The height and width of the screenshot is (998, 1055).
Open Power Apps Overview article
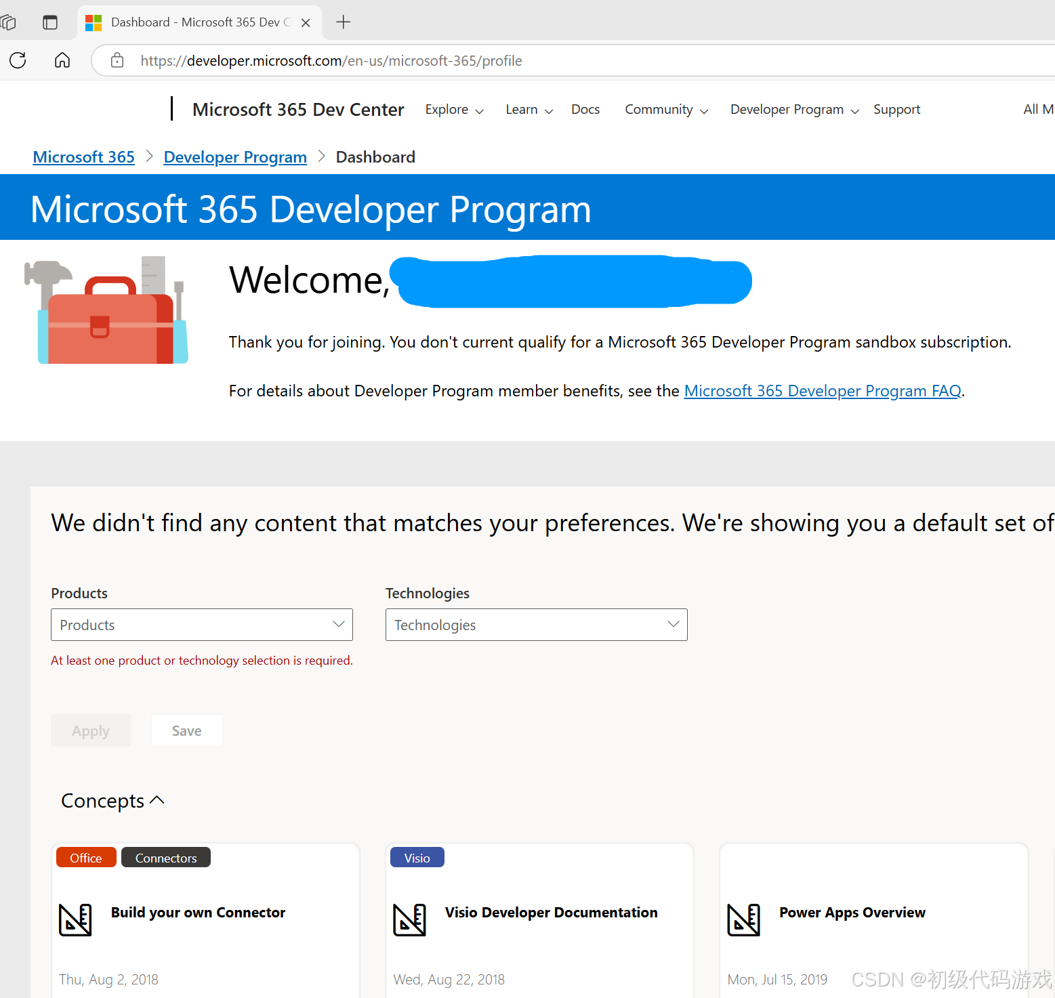[852, 913]
